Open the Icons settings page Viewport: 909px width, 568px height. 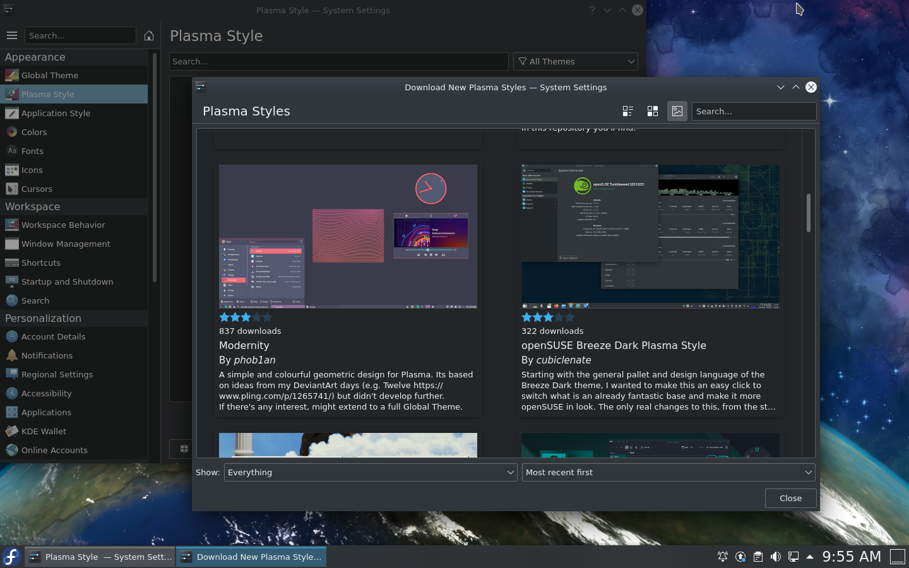(31, 170)
